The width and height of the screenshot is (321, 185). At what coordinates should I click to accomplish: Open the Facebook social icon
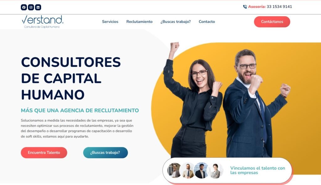[x=24, y=8]
